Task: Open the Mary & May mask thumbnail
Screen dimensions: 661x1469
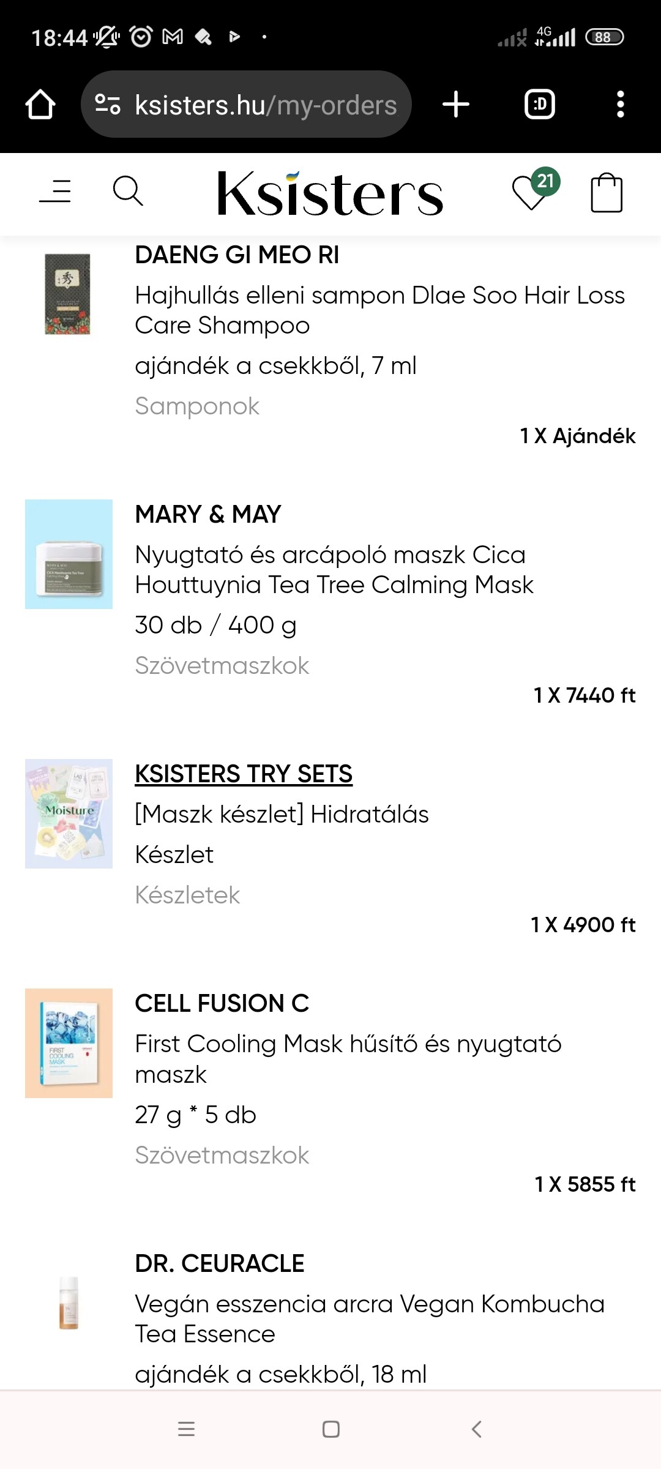Action: [69, 554]
